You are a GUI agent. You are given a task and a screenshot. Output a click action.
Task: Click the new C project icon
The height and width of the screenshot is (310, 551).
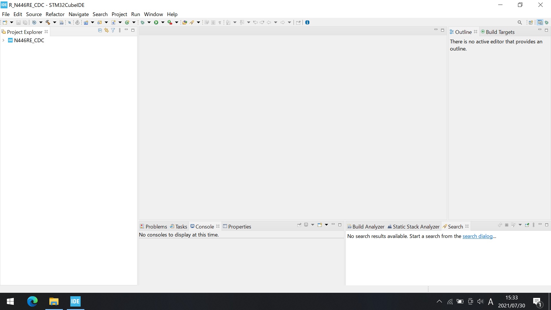point(86,22)
